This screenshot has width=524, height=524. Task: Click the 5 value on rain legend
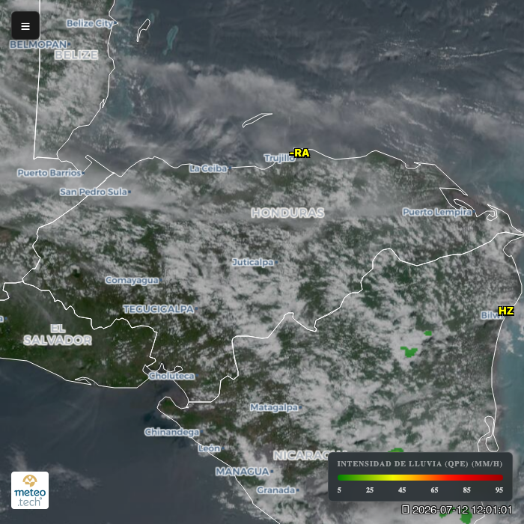(x=339, y=490)
